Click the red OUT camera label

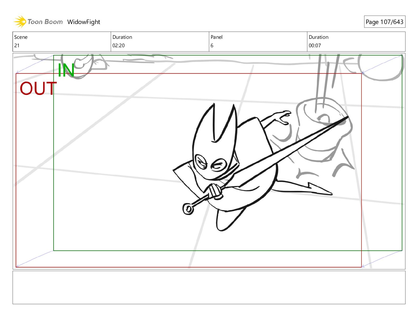pos(38,88)
